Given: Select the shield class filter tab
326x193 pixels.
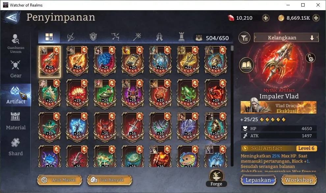Looking at the screenshot, I should (x=93, y=37).
